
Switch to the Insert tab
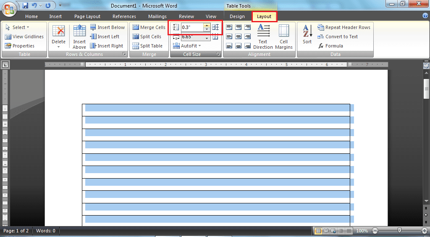point(55,16)
